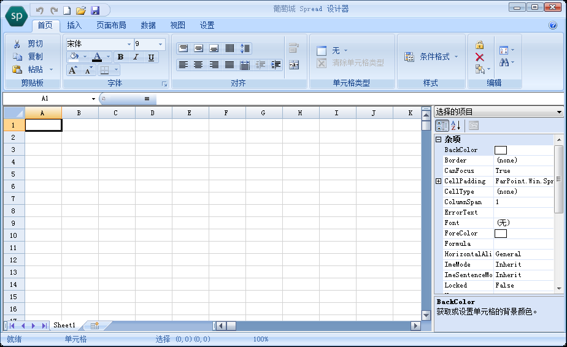Click the Redo icon in quick access toolbar
Viewport: 567px width, 347px height.
[x=54, y=10]
